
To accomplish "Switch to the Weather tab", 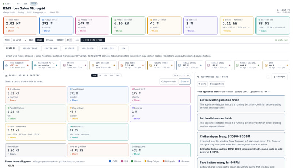I will click(70, 49).
